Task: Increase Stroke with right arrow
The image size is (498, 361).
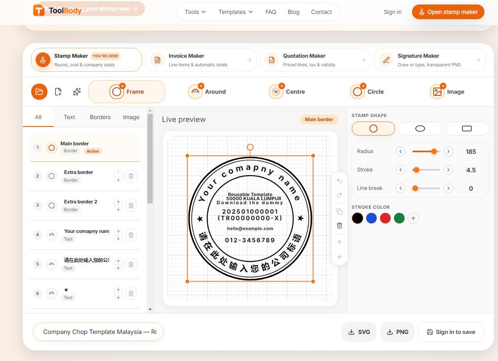Action: coord(448,170)
